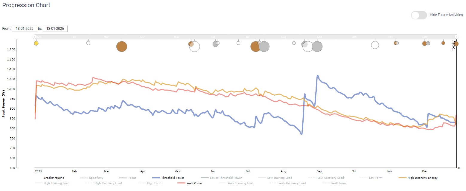Click the large white activity bubble in October
The width and height of the screenshot is (466, 191).
pos(375,45)
